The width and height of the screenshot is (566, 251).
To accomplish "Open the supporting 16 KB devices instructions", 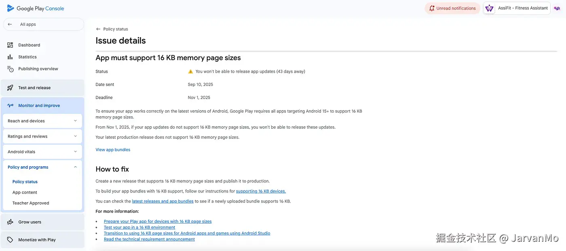I will (x=260, y=191).
